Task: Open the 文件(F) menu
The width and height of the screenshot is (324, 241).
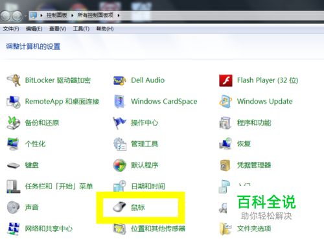Action: tap(11, 29)
